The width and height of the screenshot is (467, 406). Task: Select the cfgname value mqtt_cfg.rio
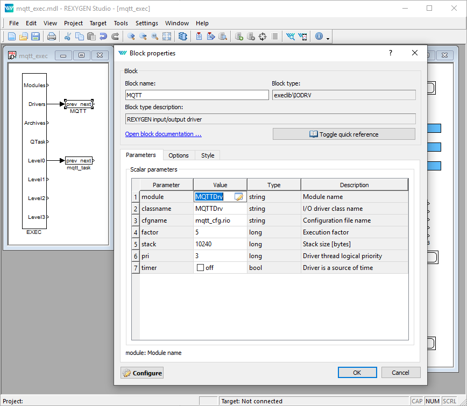(220, 220)
